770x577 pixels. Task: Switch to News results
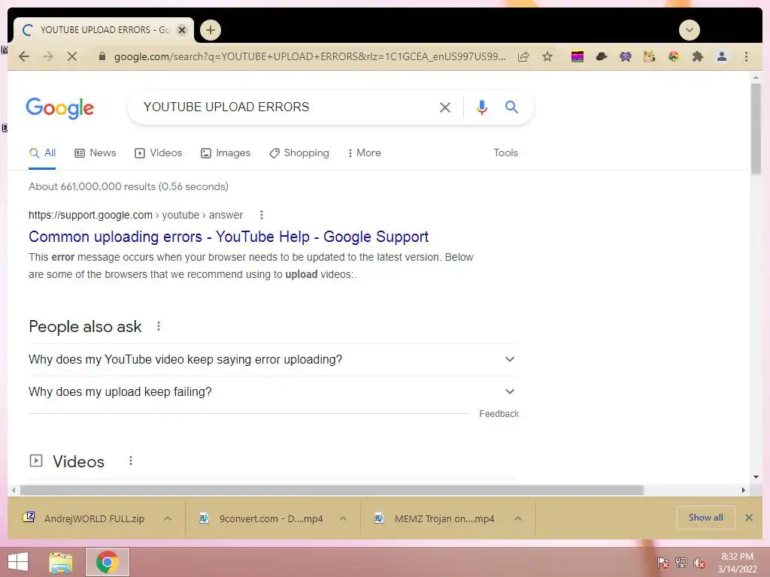click(x=95, y=153)
